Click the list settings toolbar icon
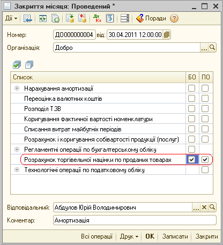This screenshot has height=245, width=223. 125,18
